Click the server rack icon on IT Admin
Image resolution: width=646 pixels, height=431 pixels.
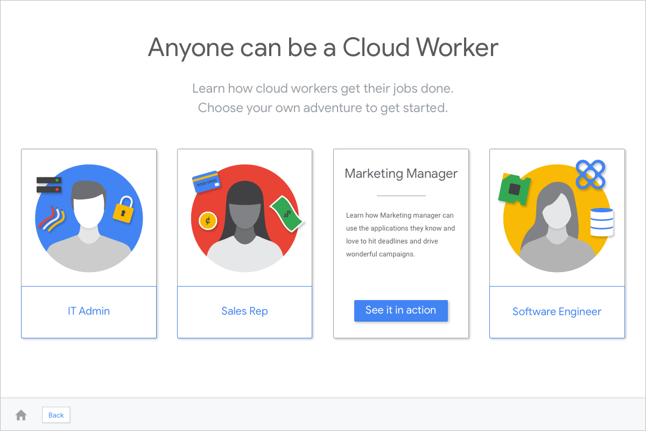pyautogui.click(x=49, y=185)
